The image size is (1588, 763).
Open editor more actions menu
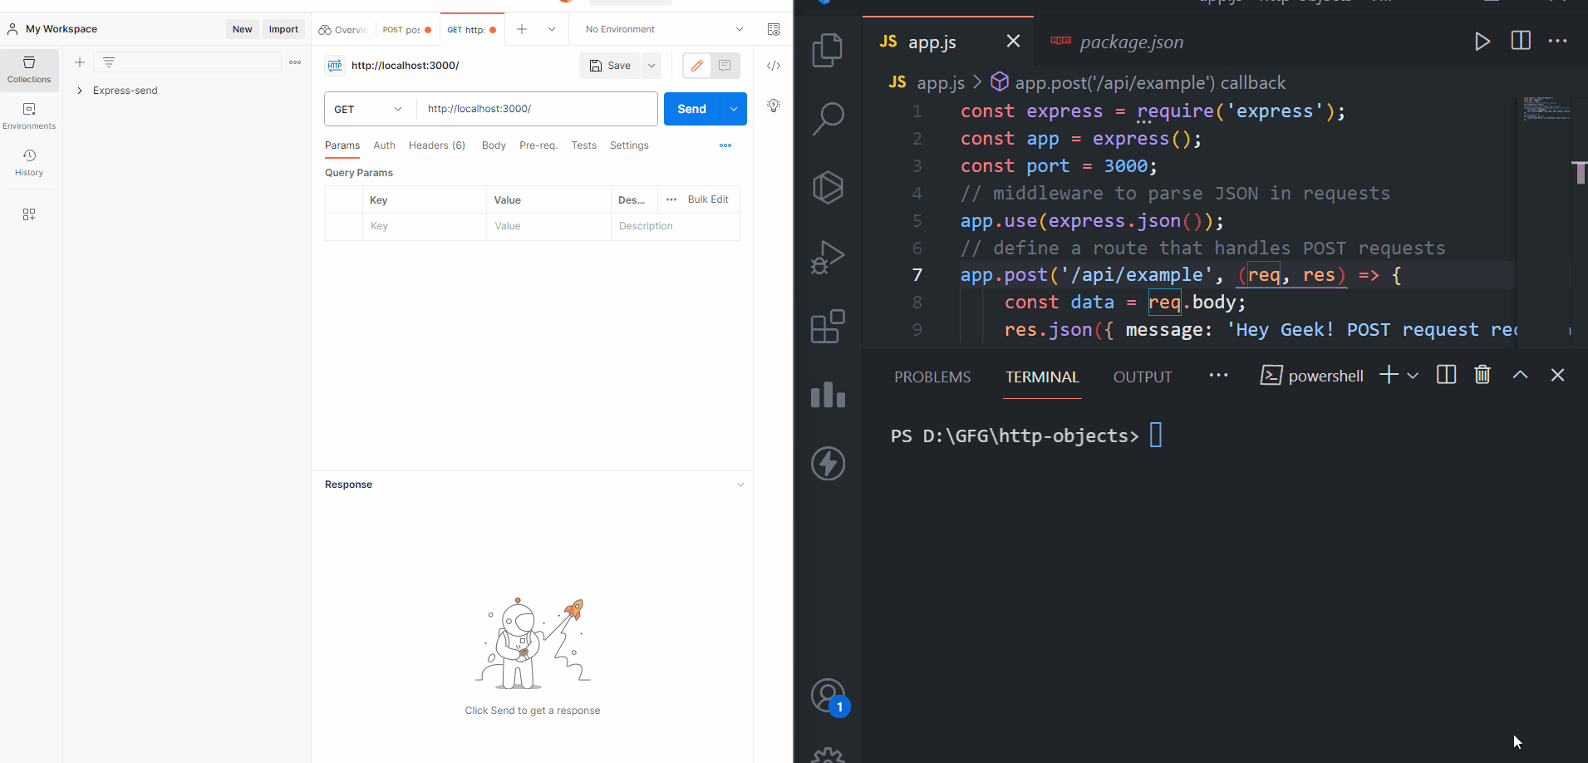click(x=1558, y=41)
